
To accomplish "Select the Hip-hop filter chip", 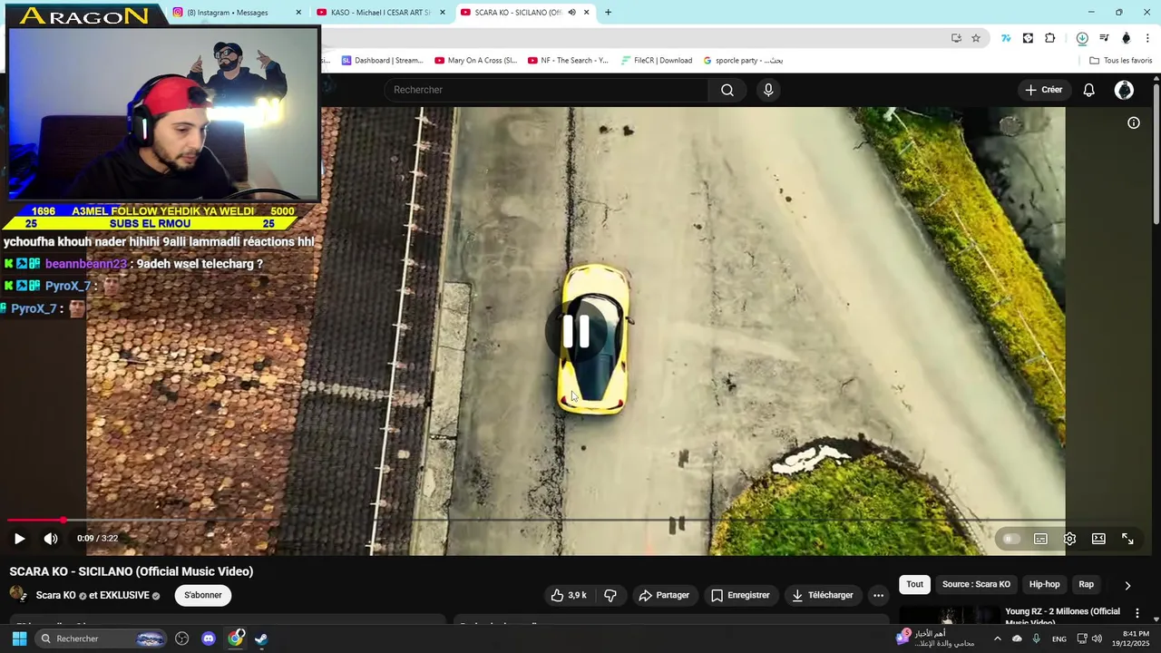I will pyautogui.click(x=1044, y=585).
